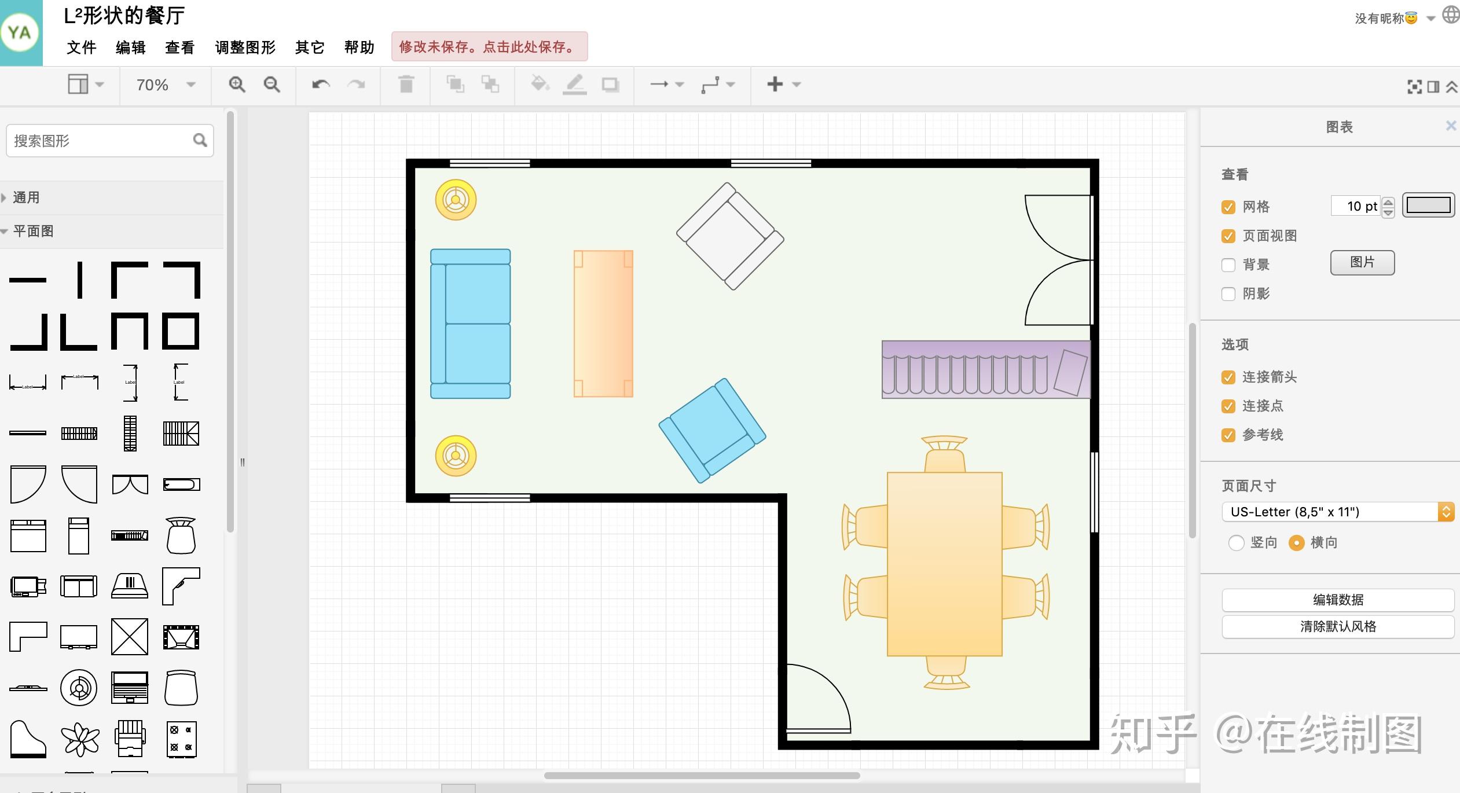Click the diagram title L²形状的餐厅
Screen dimensions: 1460x793
[x=124, y=16]
